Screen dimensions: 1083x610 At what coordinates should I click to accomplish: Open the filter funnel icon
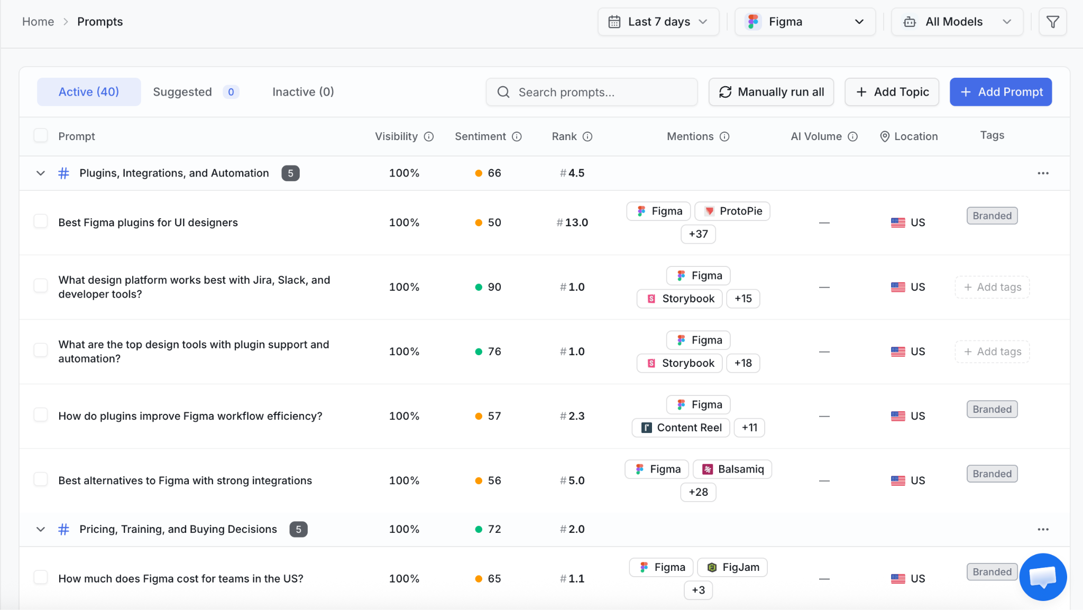[x=1052, y=22]
